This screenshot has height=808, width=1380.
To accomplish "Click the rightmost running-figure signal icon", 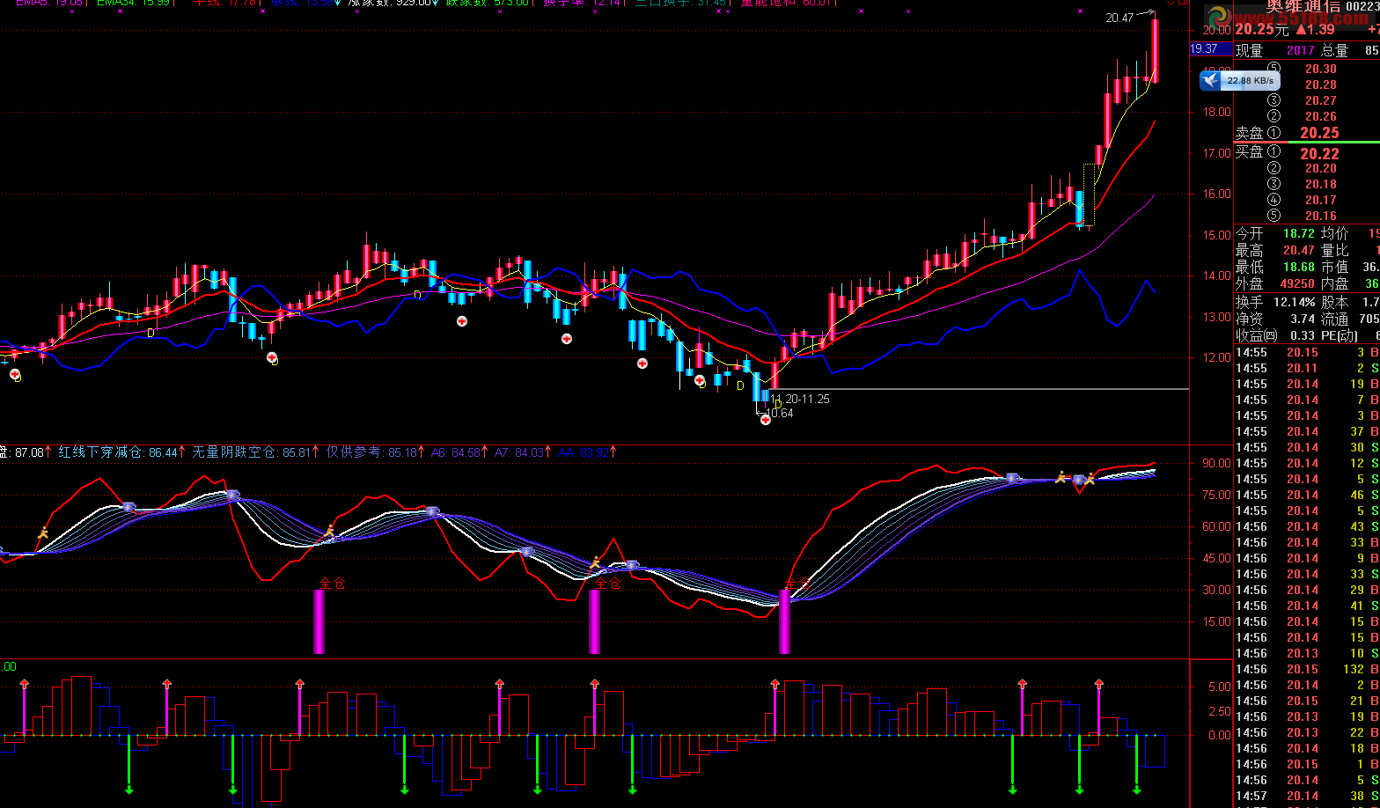I will [1090, 479].
